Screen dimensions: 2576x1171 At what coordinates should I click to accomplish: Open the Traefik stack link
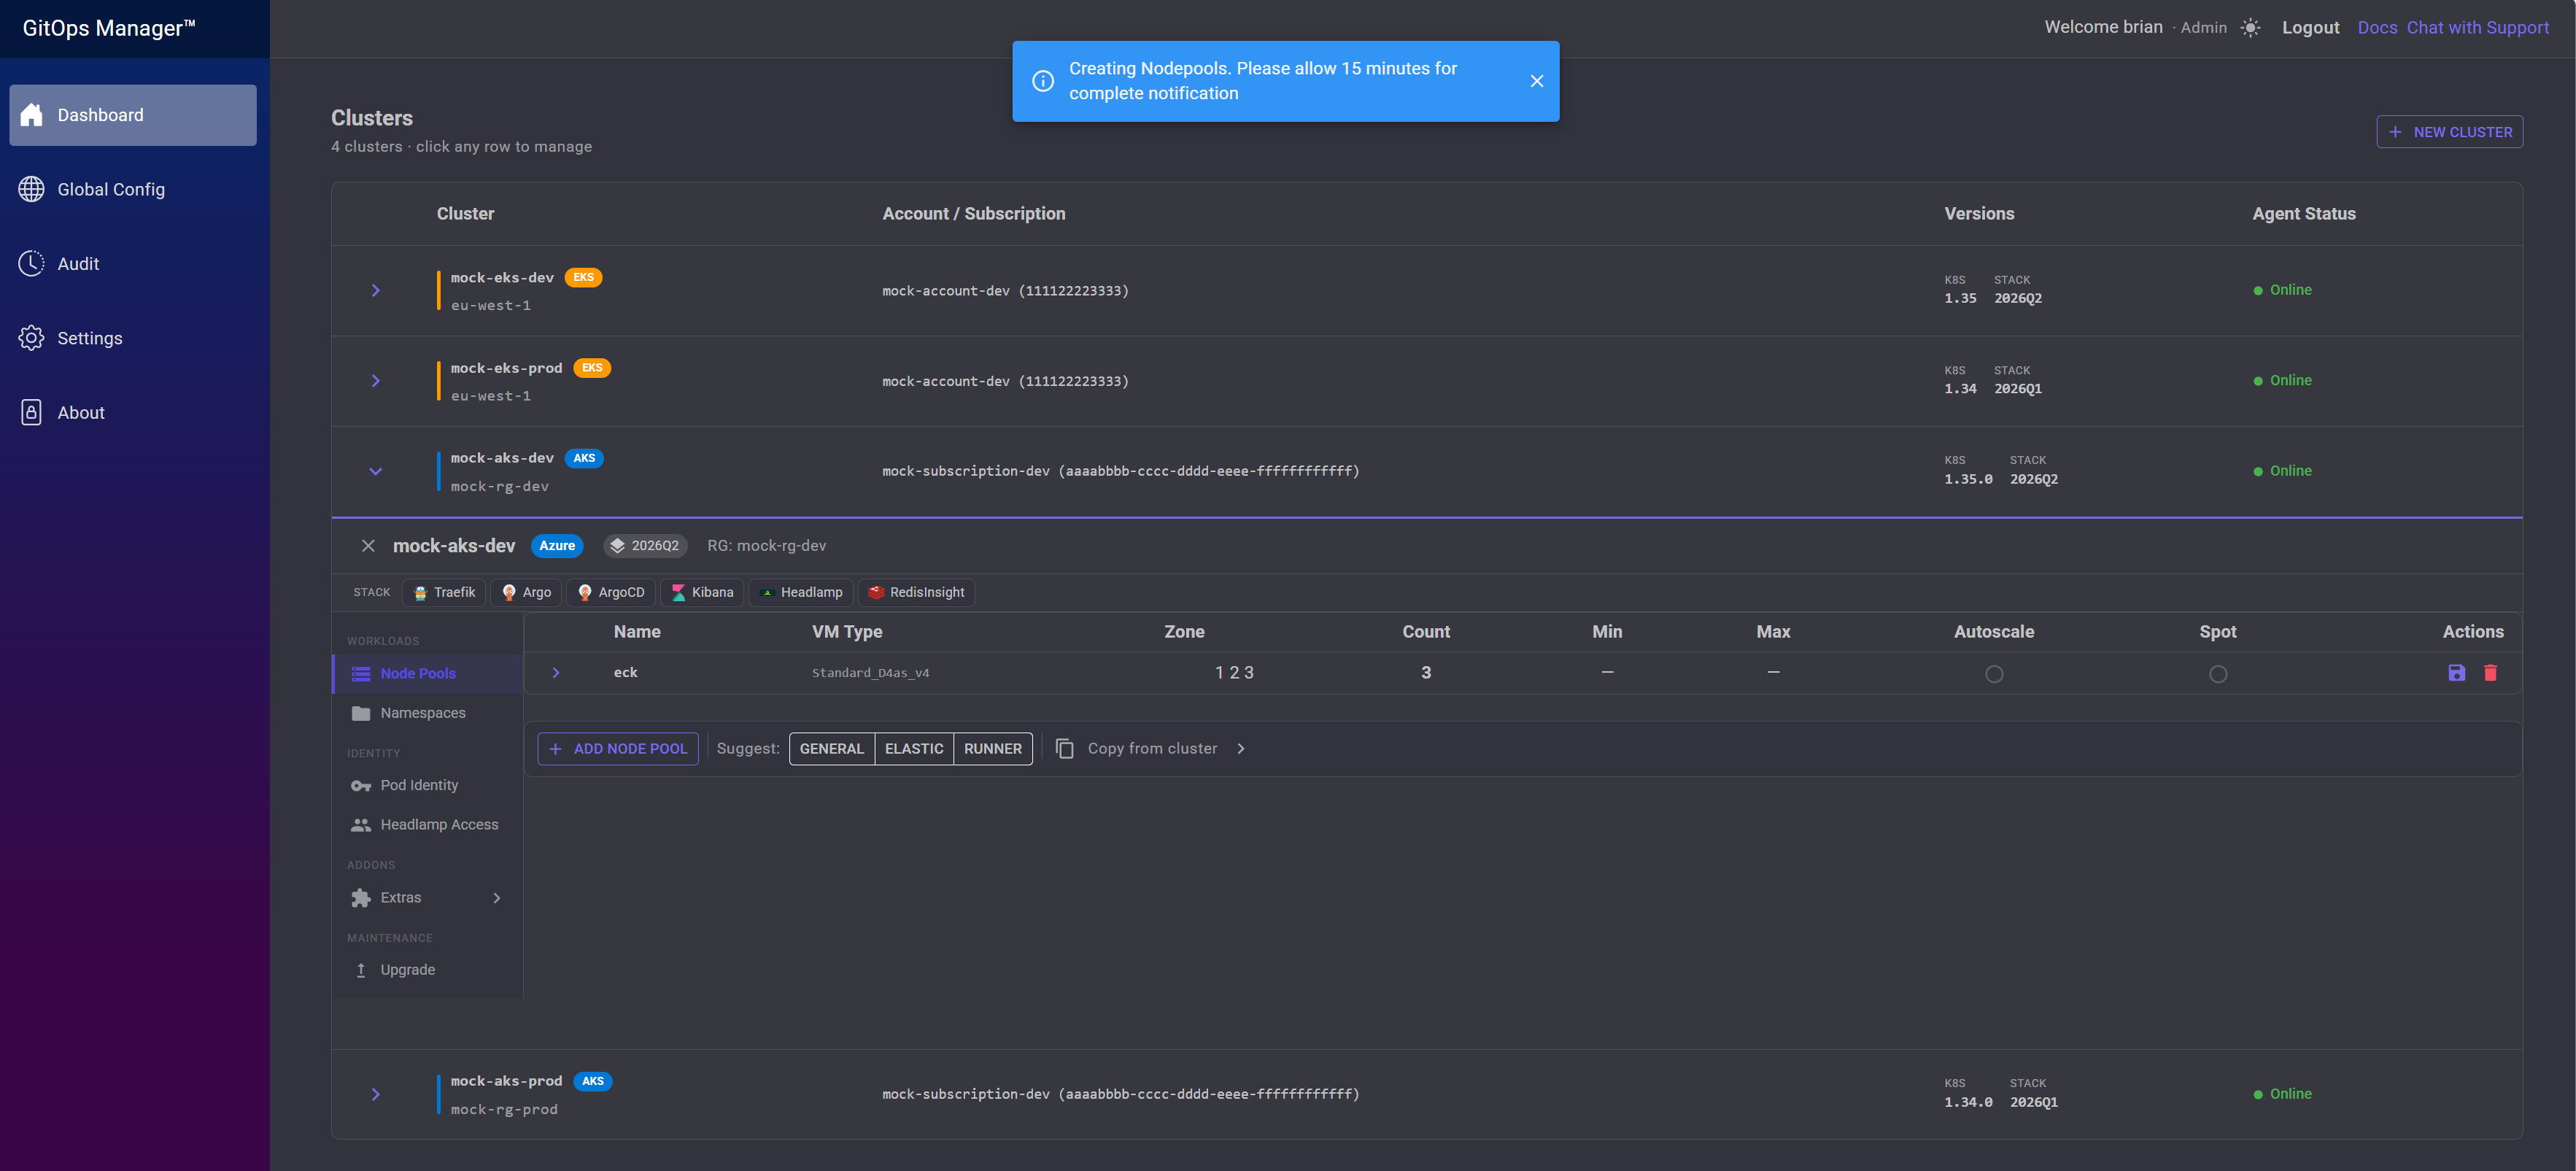pyautogui.click(x=444, y=592)
